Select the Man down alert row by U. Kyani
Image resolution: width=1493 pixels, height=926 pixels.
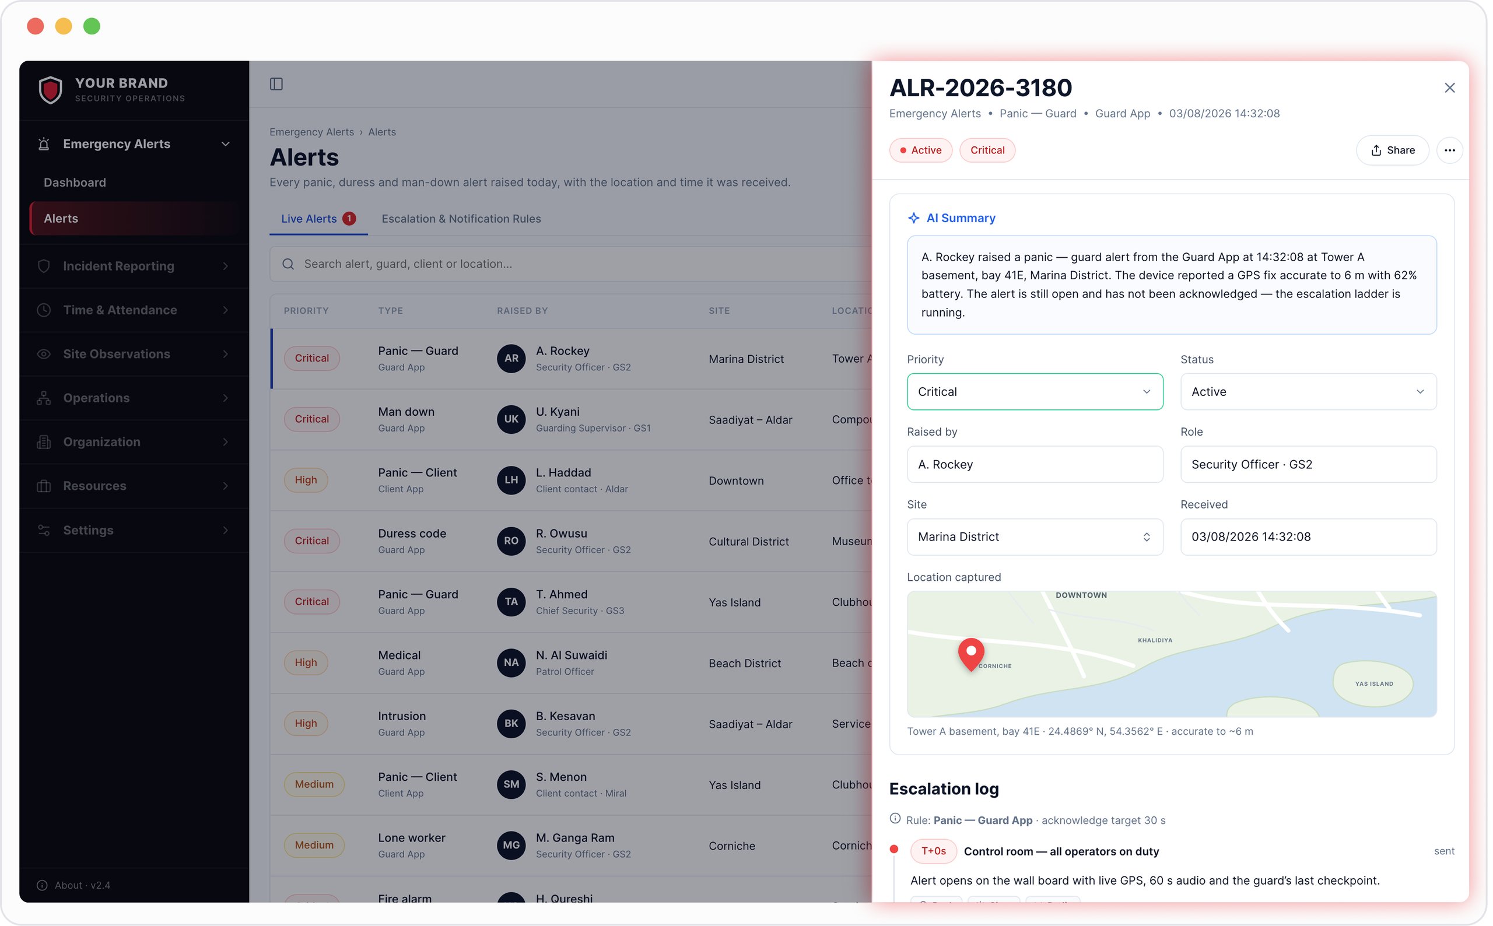[x=571, y=419]
